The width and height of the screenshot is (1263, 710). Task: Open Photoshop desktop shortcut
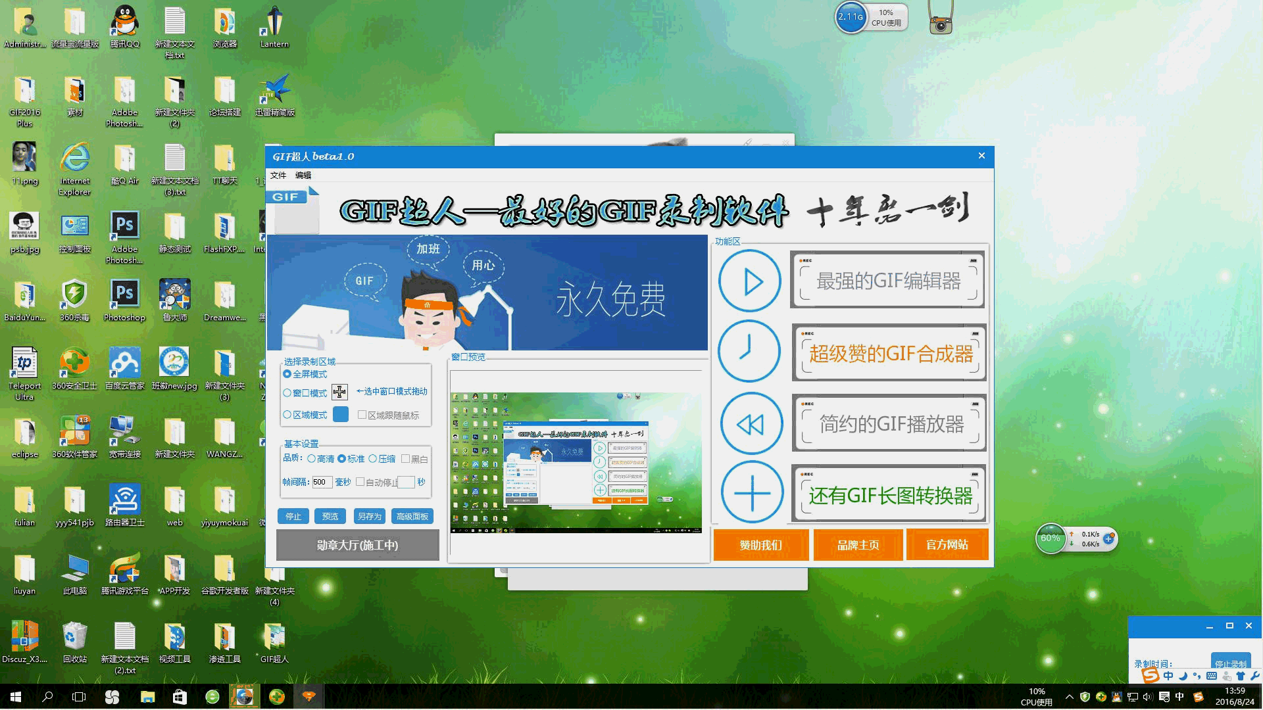tap(124, 294)
